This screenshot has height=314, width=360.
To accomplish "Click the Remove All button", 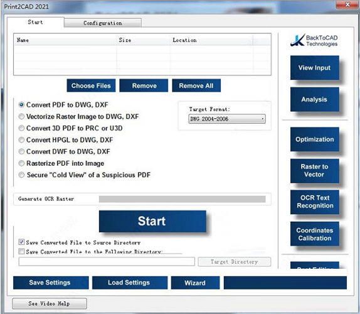I will click(196, 85).
